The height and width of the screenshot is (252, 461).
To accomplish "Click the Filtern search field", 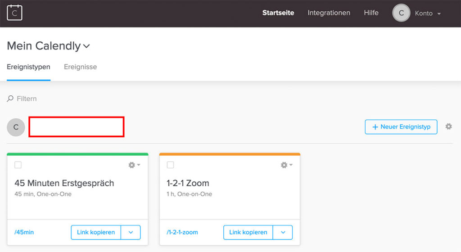I will pyautogui.click(x=27, y=99).
